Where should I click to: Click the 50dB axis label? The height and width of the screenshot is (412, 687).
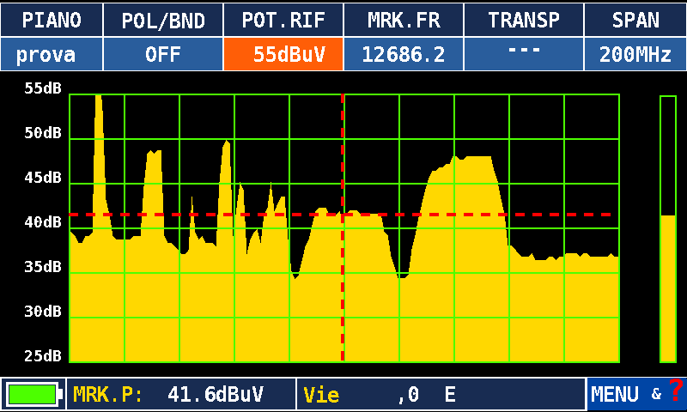pyautogui.click(x=42, y=133)
